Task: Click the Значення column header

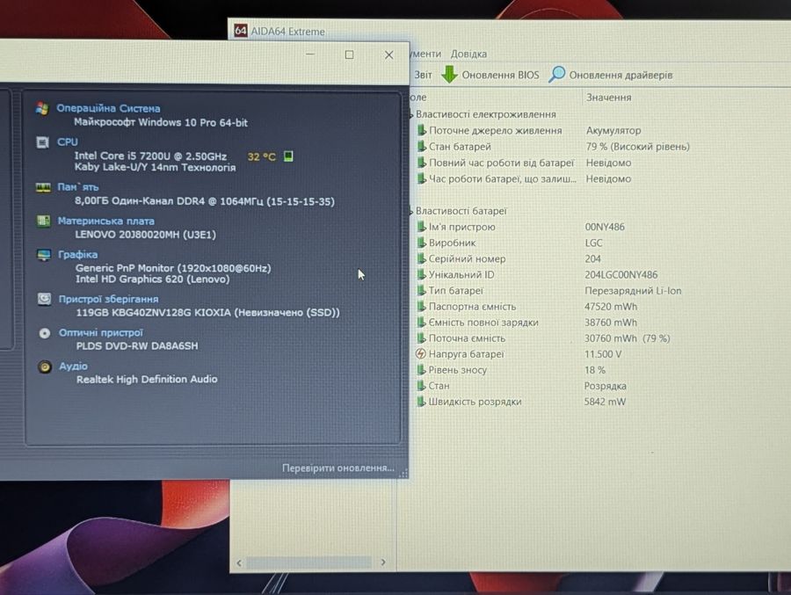Action: tap(608, 98)
